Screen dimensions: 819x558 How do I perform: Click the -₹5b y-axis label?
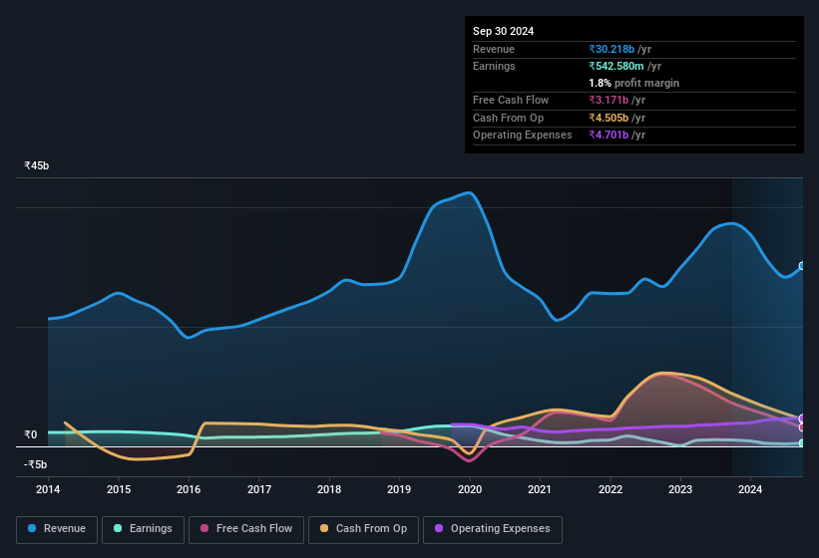point(36,464)
